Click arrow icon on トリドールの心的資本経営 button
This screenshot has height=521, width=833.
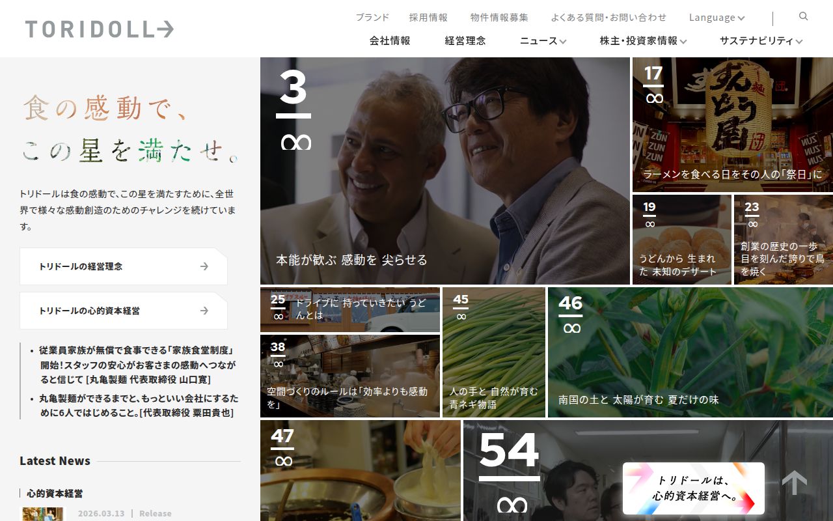[204, 311]
